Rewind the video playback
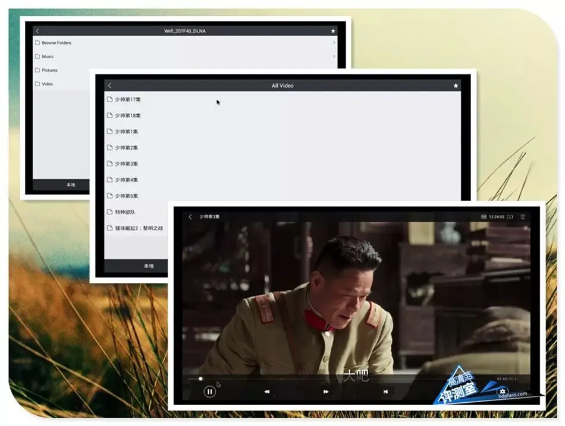Viewport: 565px width, 426px height. 267,392
